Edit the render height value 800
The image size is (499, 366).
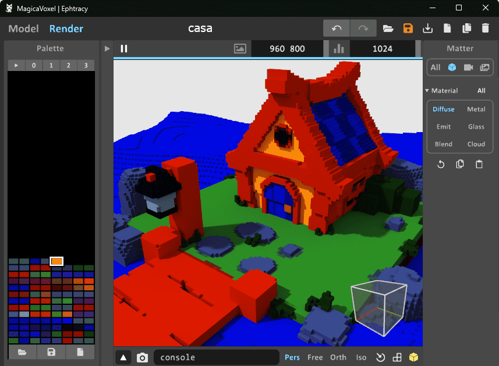click(x=297, y=49)
